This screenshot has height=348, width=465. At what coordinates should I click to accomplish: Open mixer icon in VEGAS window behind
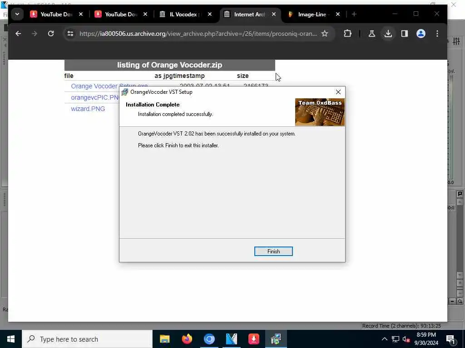click(x=456, y=41)
